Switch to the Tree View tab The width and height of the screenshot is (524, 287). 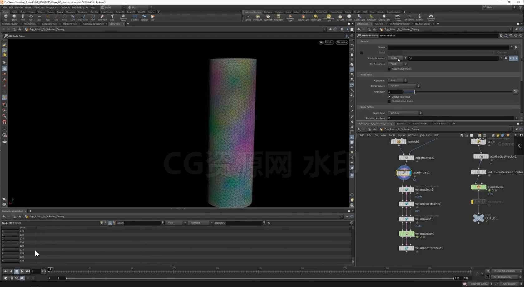pos(401,124)
